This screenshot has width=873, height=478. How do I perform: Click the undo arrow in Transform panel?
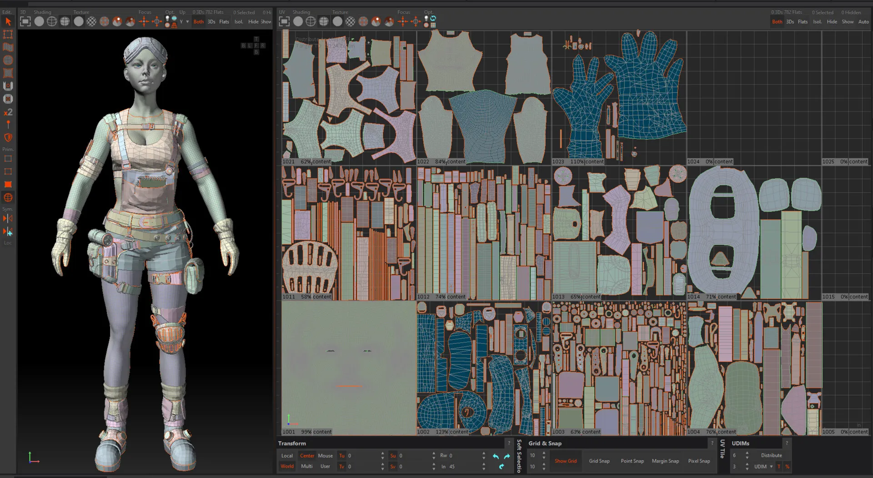pos(496,456)
